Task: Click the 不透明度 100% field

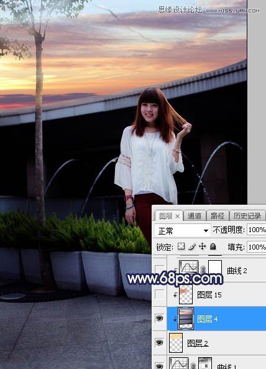Action: pos(257,230)
